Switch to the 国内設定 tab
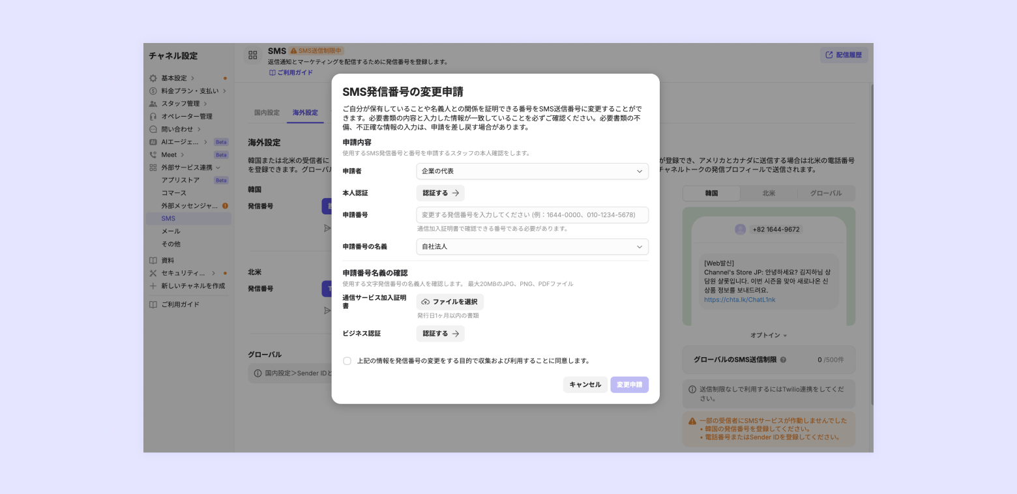 coord(267,113)
